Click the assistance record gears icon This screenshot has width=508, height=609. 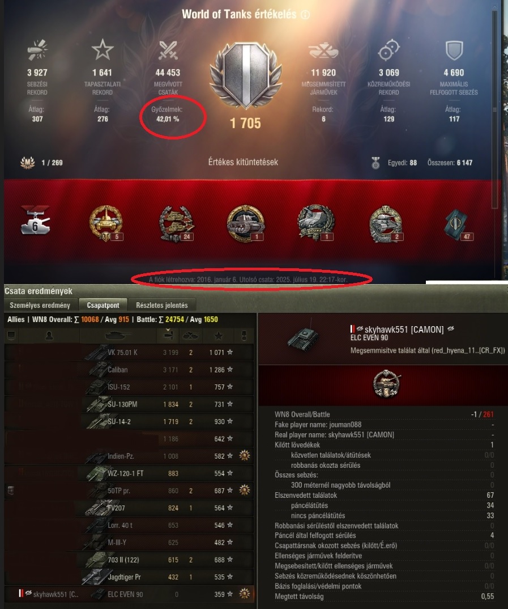(389, 50)
